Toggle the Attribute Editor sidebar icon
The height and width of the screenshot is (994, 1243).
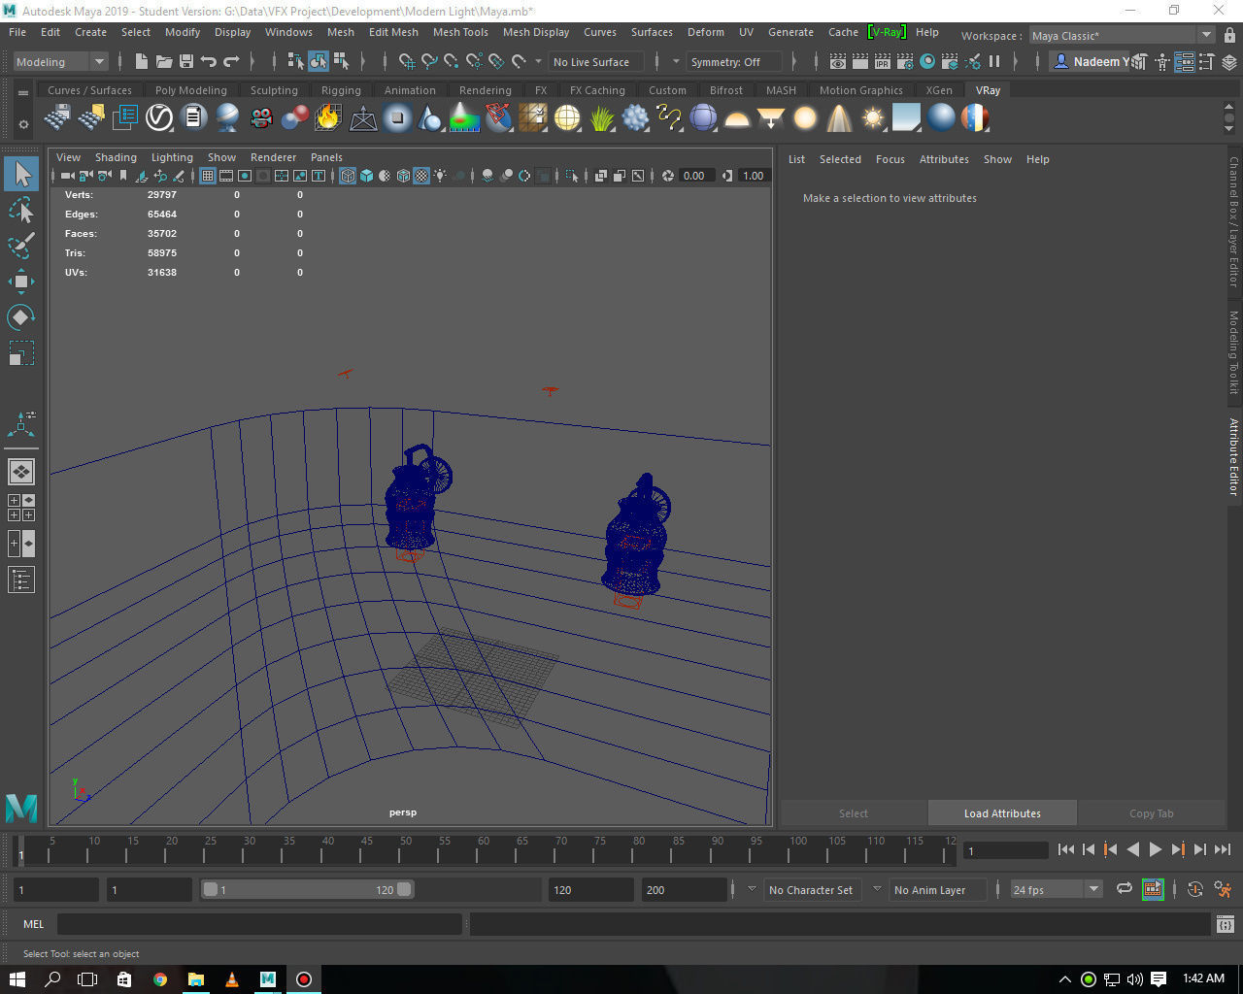coord(1184,62)
